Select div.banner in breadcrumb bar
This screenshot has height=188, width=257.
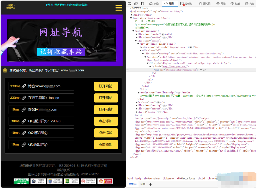point(169,179)
